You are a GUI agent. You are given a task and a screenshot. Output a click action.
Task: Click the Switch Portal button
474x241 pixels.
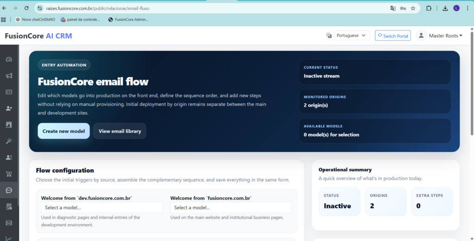click(x=393, y=36)
